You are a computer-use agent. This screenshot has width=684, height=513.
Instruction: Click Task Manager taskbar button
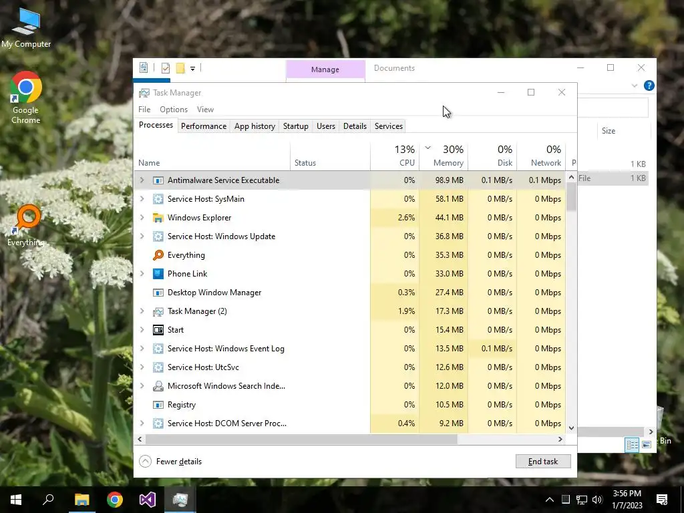pos(180,500)
